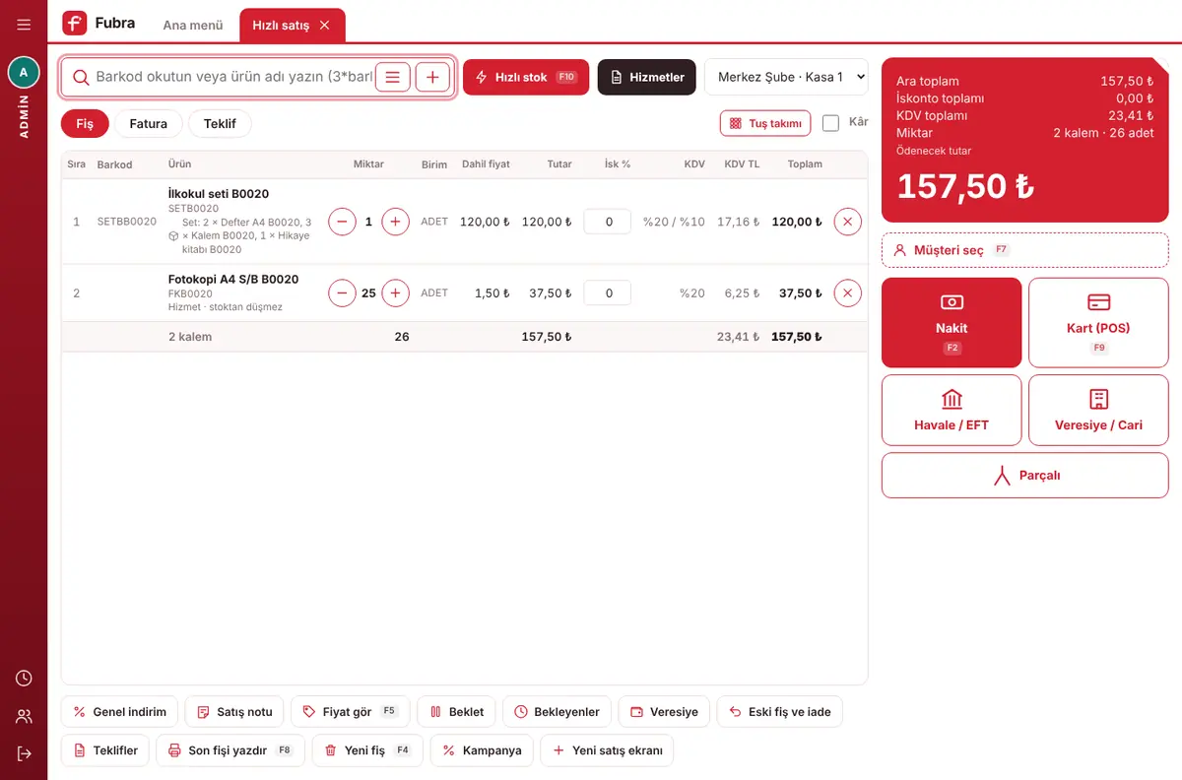Add a Satış notu

pyautogui.click(x=234, y=712)
